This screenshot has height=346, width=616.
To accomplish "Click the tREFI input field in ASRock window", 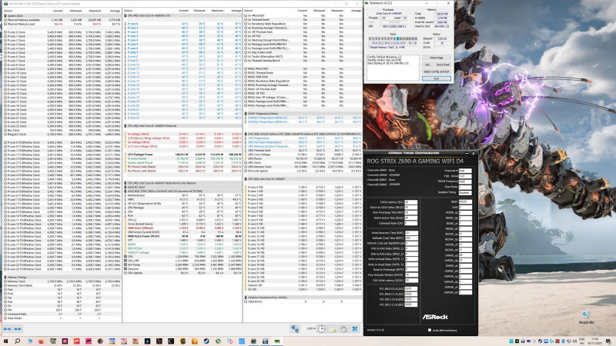I will click(x=465, y=201).
